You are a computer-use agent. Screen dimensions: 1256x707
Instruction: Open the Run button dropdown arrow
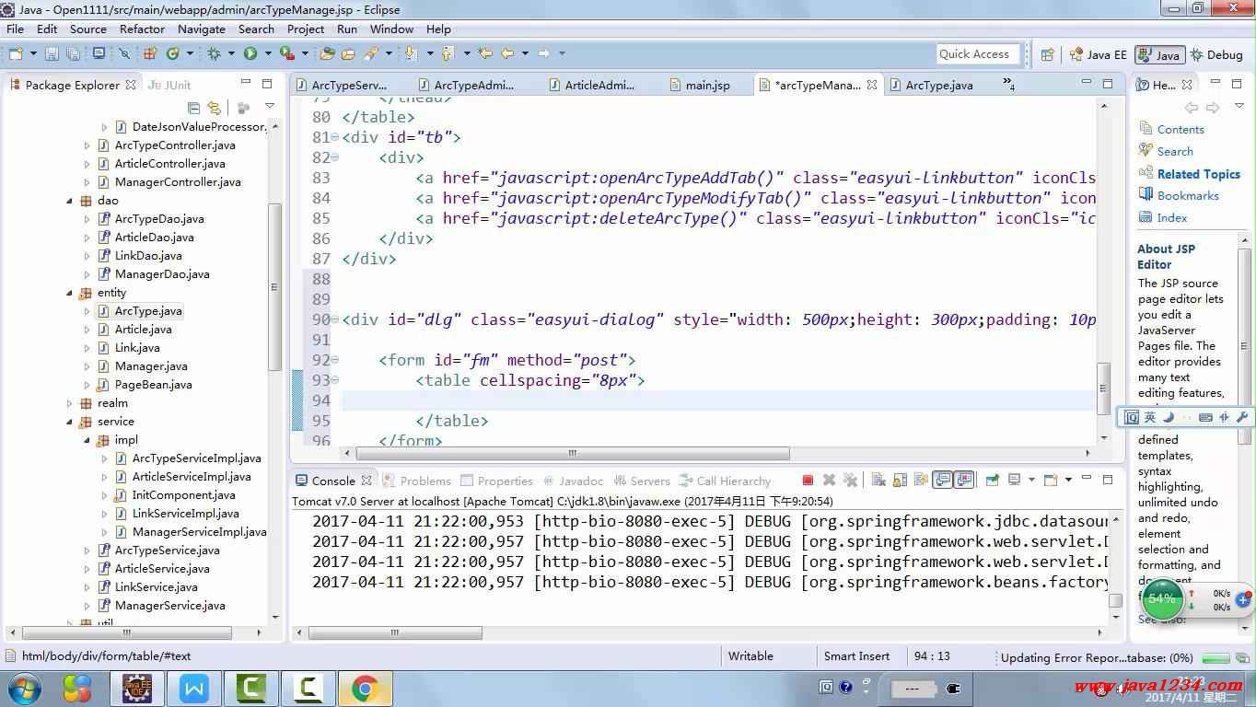tap(268, 53)
